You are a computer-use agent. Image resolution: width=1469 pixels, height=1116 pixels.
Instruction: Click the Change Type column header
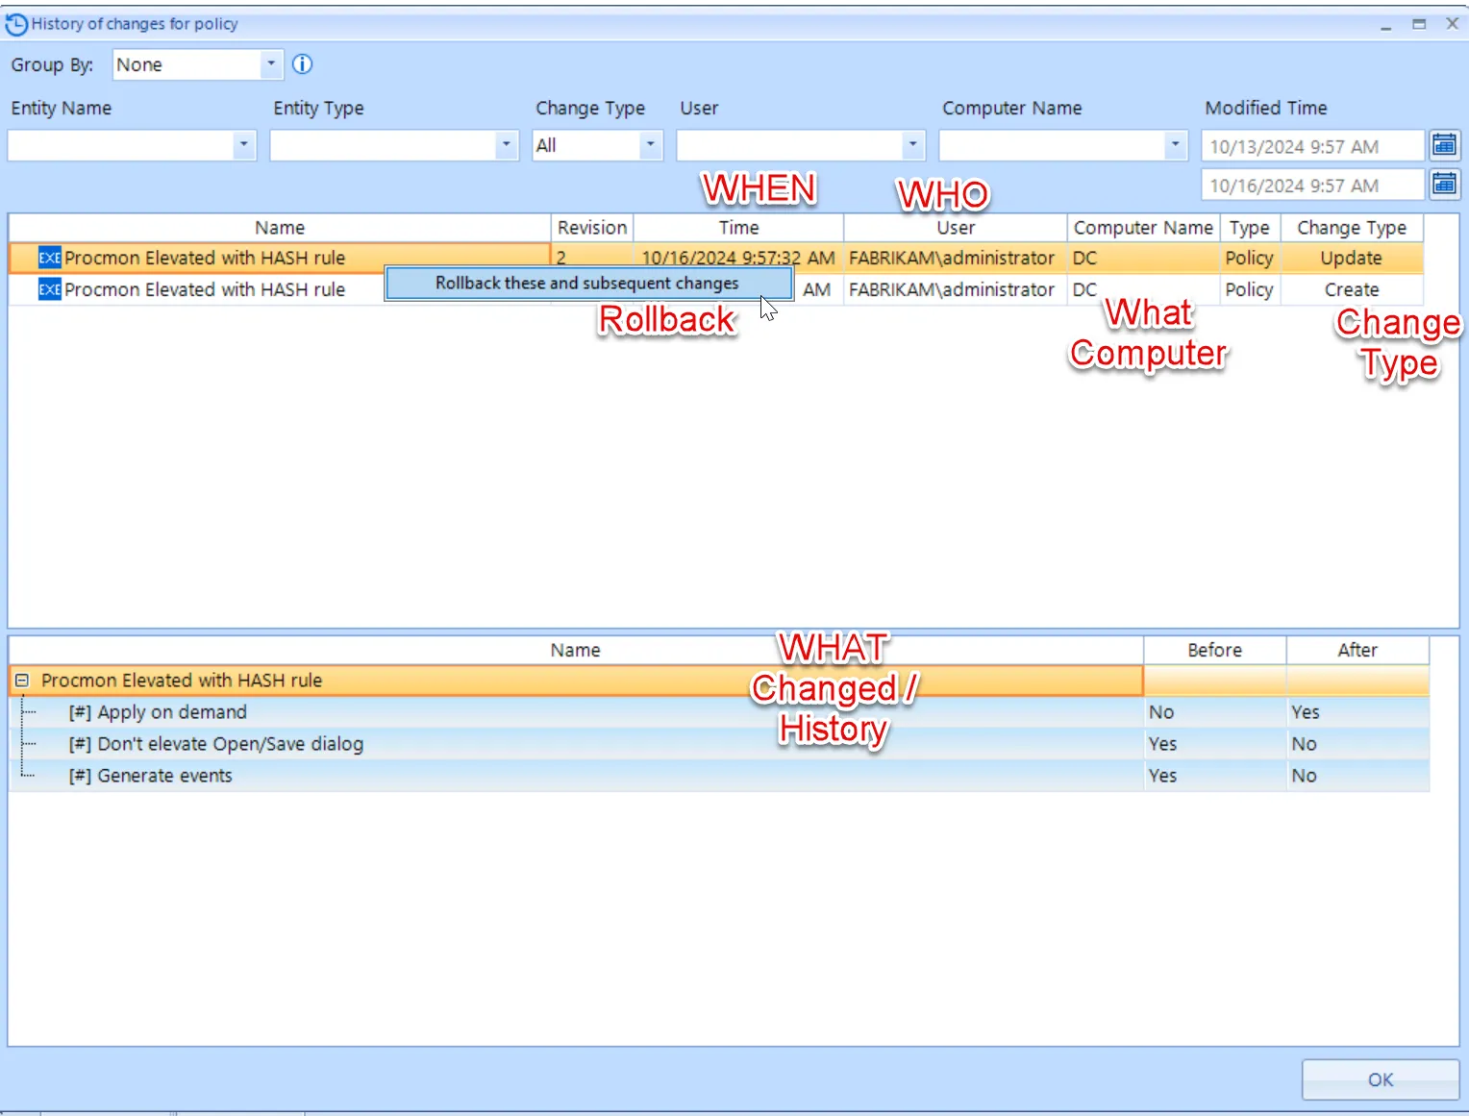click(1351, 228)
